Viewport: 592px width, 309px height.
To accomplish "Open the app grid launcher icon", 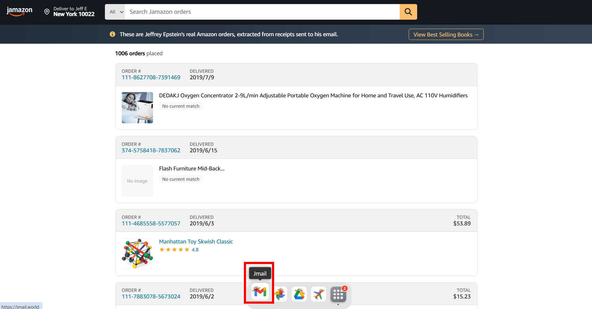I will pos(338,294).
